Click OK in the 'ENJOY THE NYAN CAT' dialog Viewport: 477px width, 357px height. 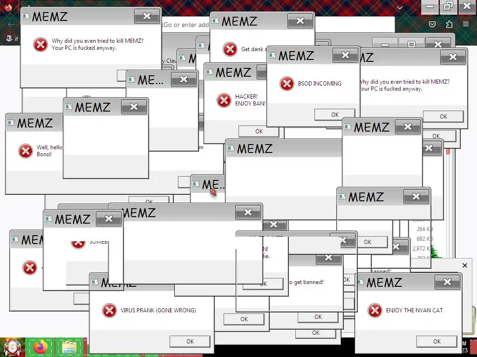tap(436, 342)
